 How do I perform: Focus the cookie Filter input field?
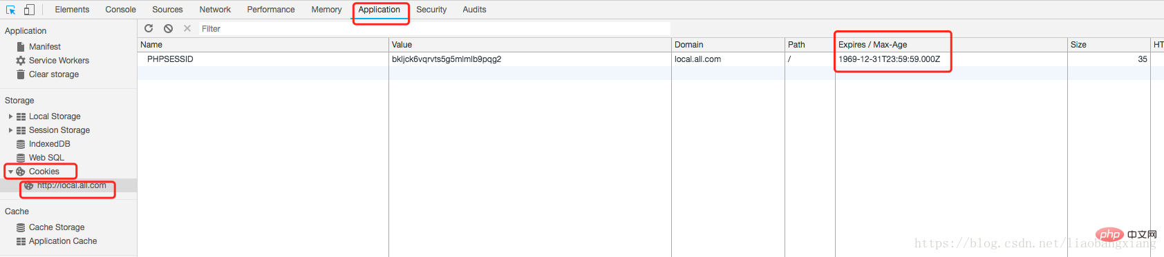click(434, 29)
